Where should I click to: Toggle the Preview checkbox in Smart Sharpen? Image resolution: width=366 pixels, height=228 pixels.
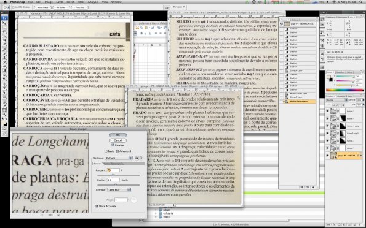tap(113, 145)
